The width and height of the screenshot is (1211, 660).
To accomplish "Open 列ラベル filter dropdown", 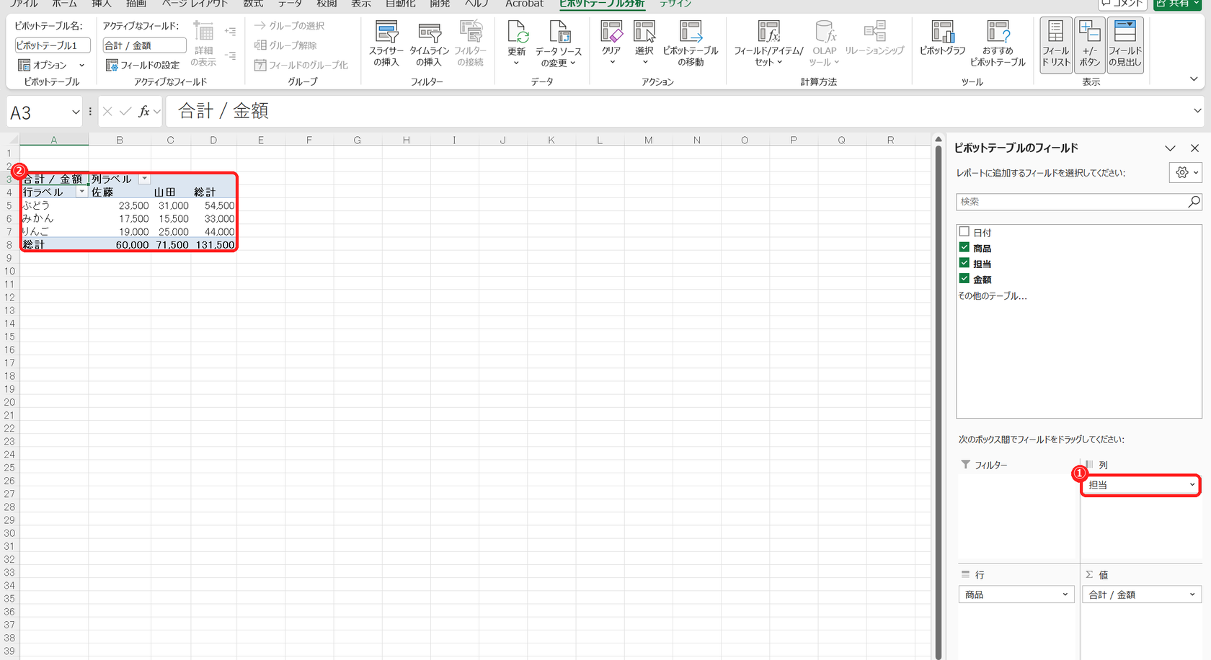I will (x=144, y=179).
